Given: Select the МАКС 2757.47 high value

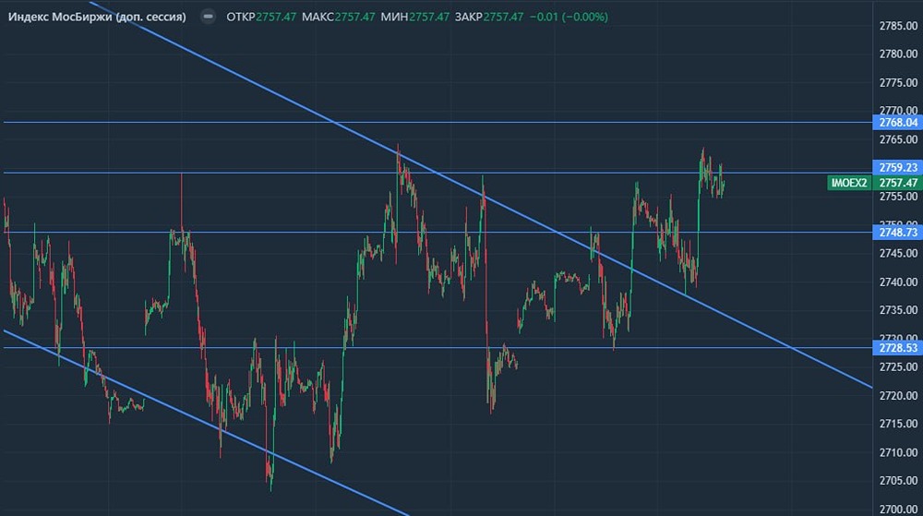Looking at the screenshot, I should pyautogui.click(x=339, y=17).
